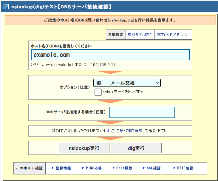This screenshot has height=181, width=218.
Task: Click the triangle icon before 登録情報
Action: tap(53, 168)
